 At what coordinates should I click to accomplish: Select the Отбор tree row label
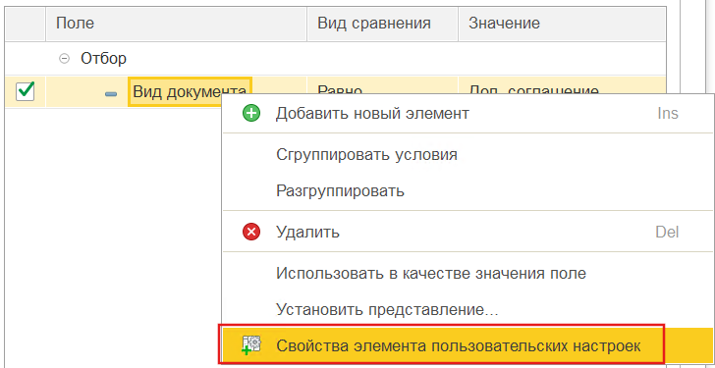(103, 58)
